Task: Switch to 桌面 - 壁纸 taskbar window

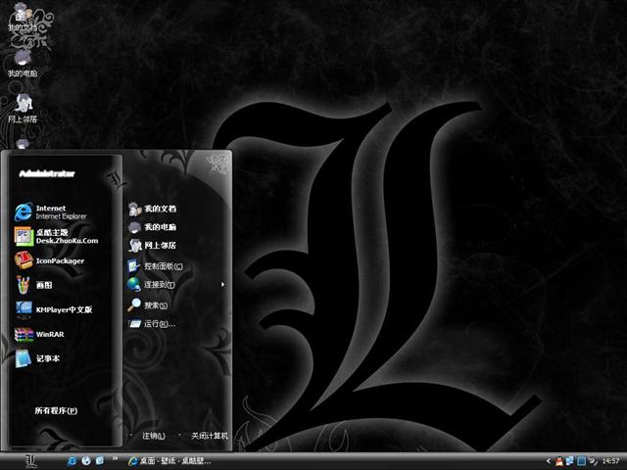Action: [x=169, y=461]
